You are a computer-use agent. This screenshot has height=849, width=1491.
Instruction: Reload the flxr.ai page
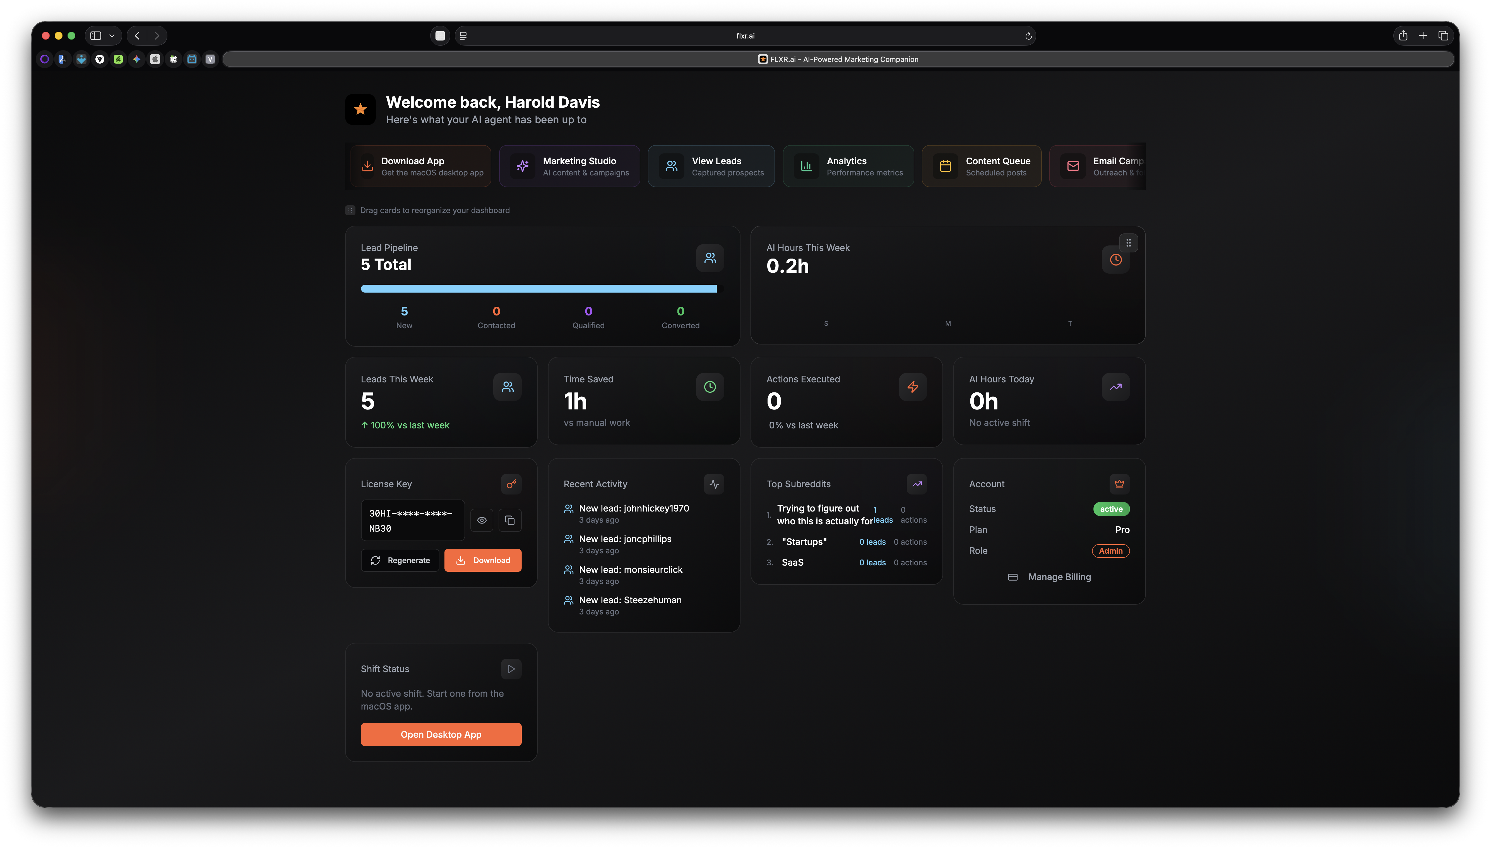(1028, 36)
